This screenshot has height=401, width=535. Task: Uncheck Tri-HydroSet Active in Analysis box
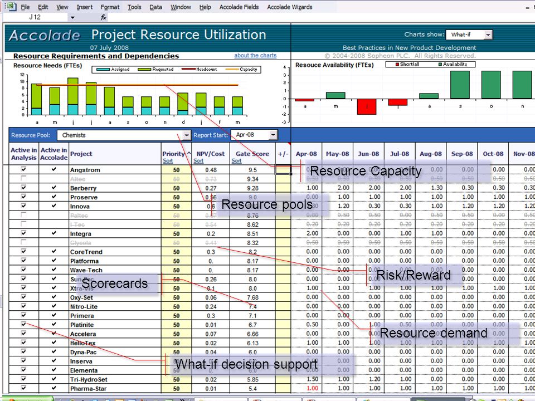(x=23, y=379)
